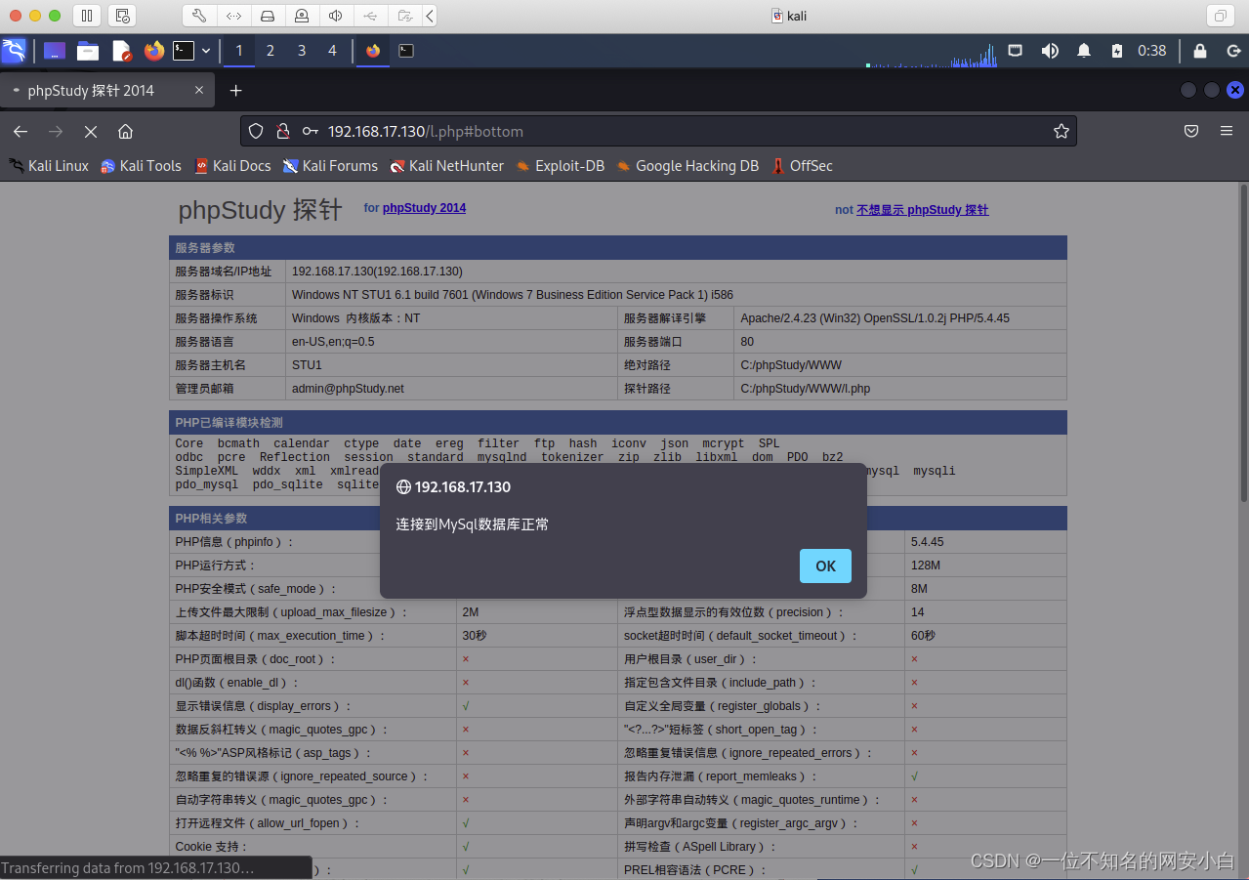Screen dimensions: 1249x880
Task: Click the VM hard disk icon
Action: tap(268, 16)
